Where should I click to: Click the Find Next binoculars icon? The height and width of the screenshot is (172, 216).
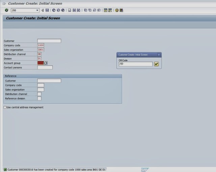[79, 10]
